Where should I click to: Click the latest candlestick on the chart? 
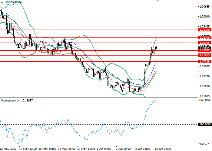(x=156, y=47)
